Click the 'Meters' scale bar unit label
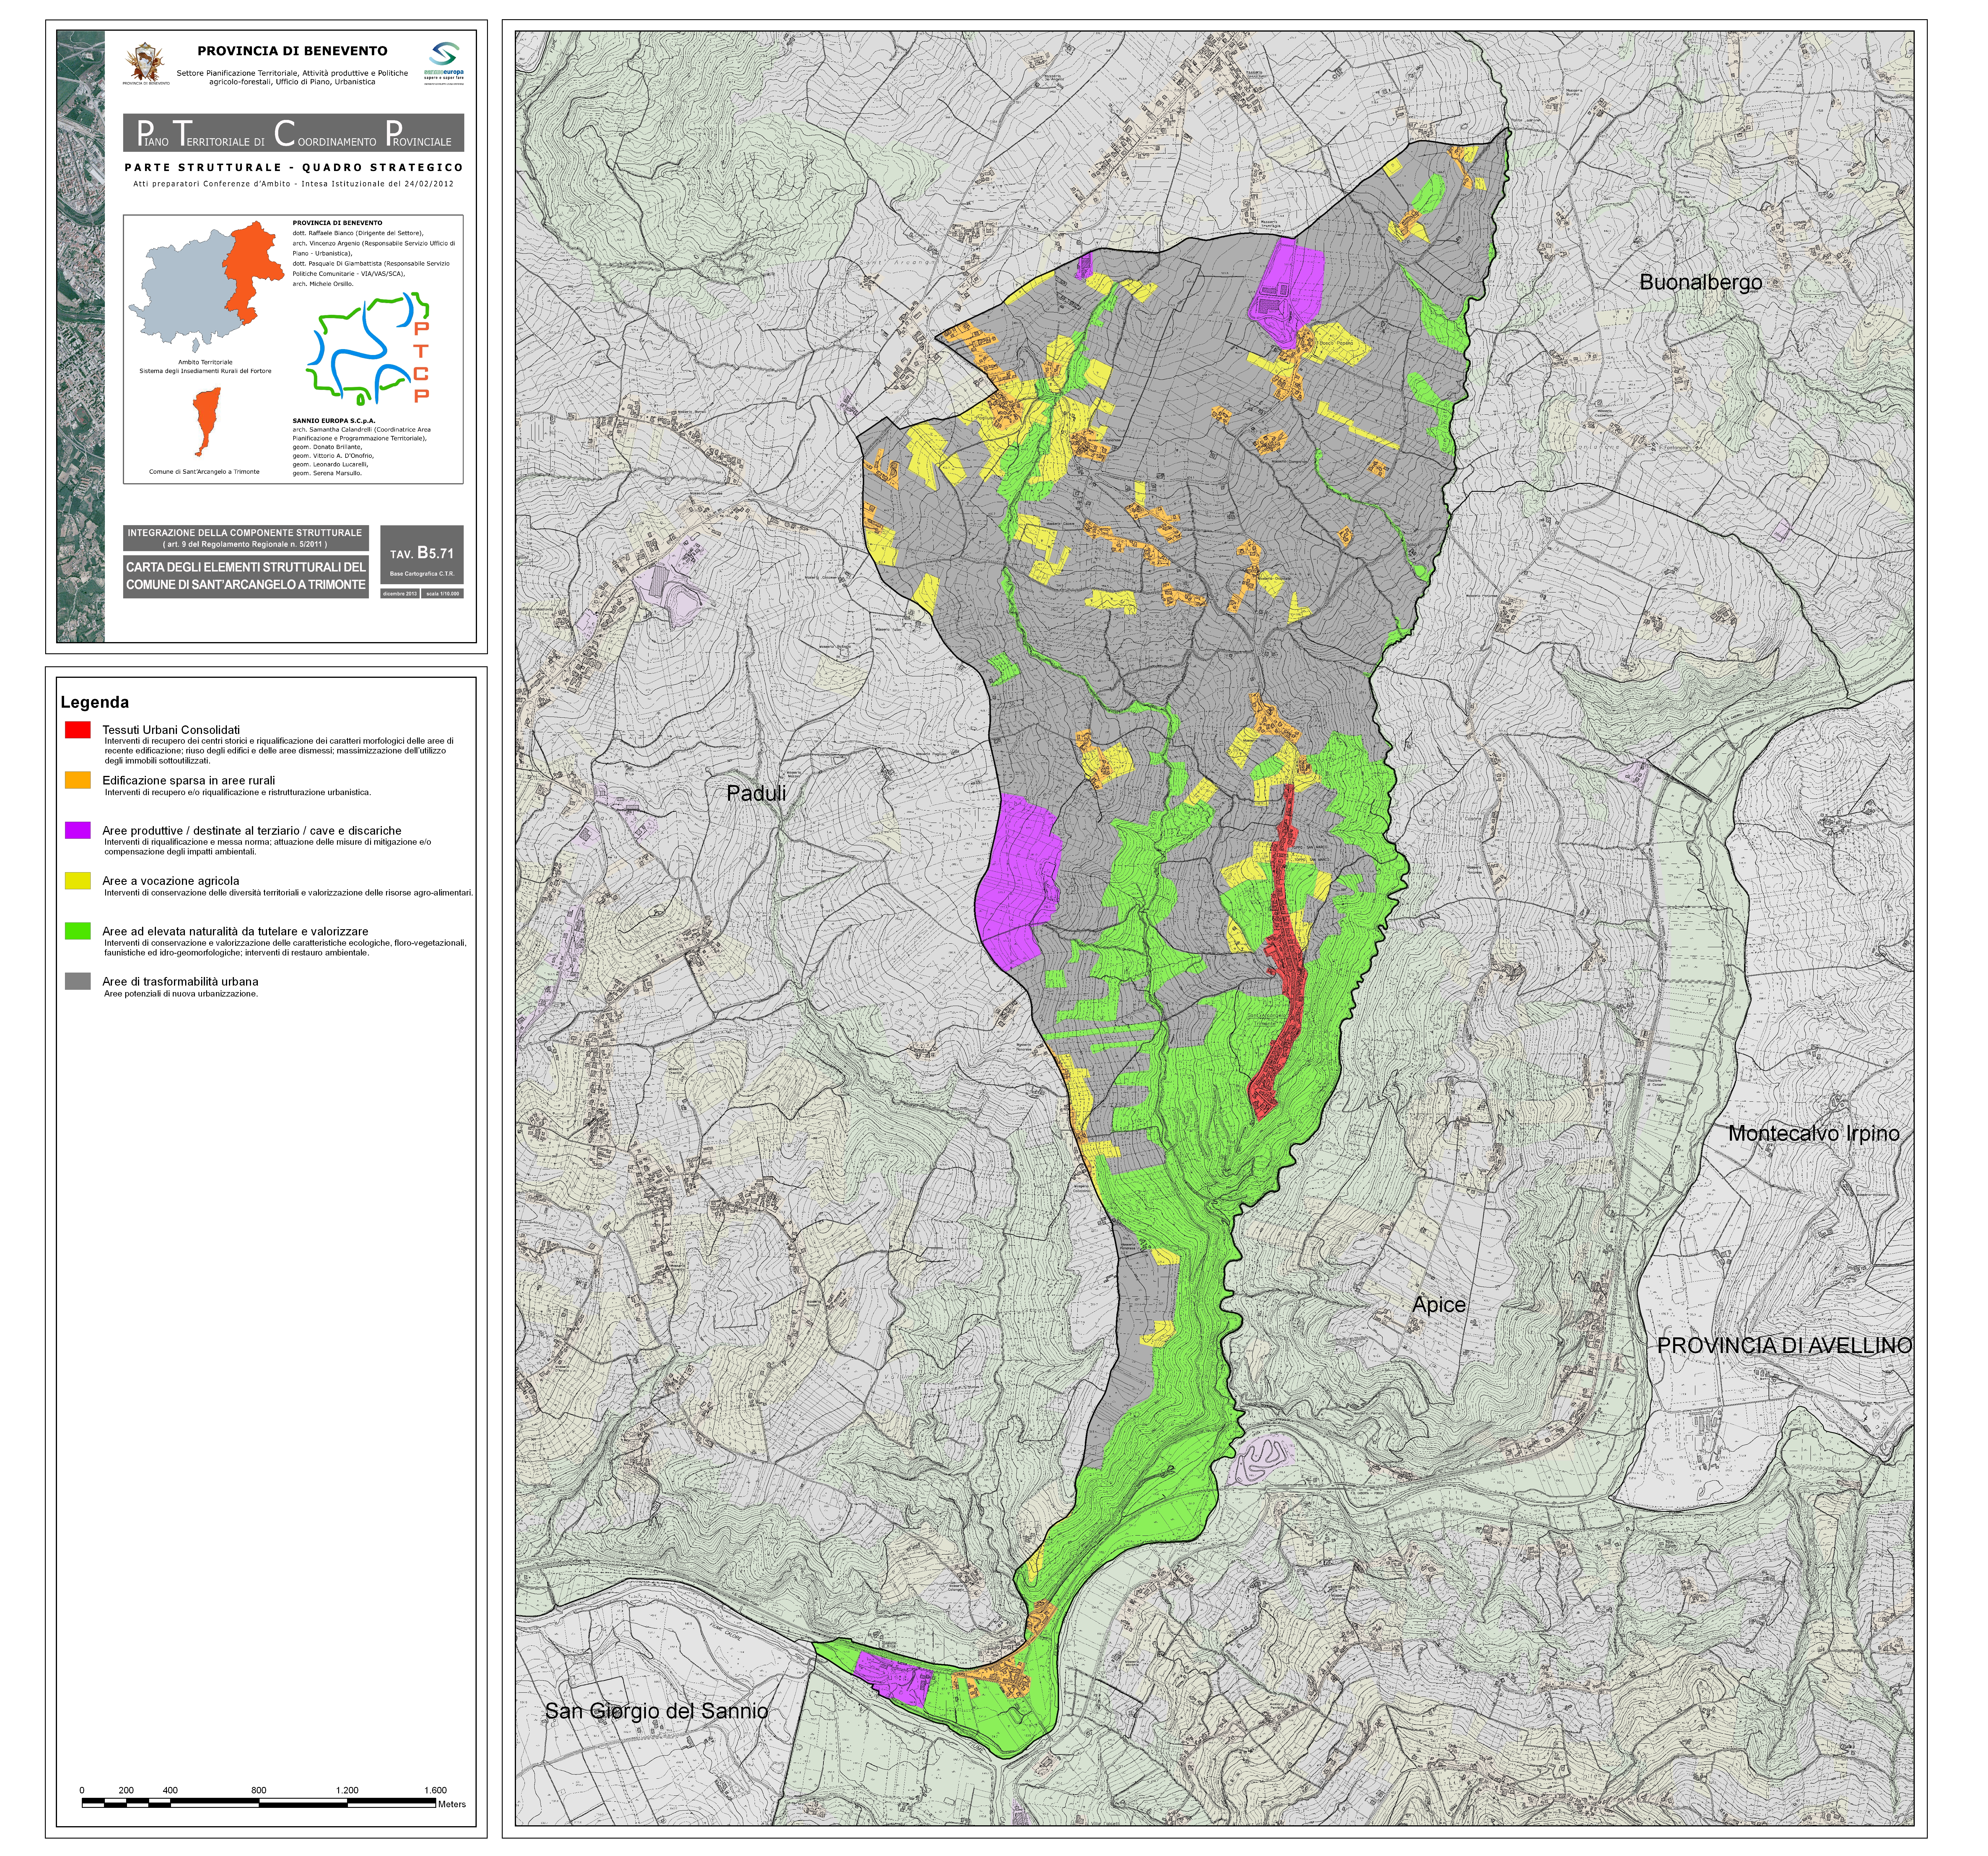This screenshot has width=1988, height=1856. pyautogui.click(x=452, y=1805)
